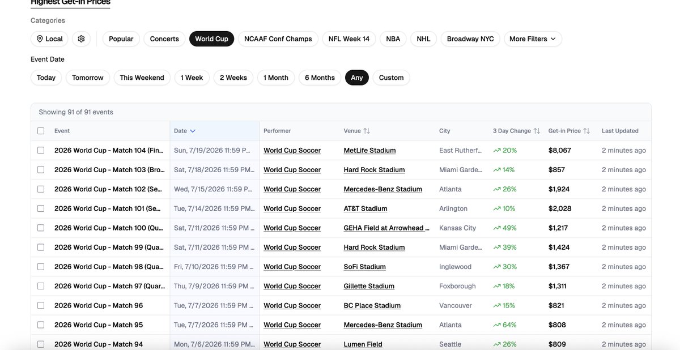The height and width of the screenshot is (350, 680).
Task: Click the Date column sort chevron
Action: click(193, 131)
